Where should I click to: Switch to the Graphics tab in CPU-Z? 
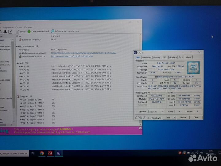pyautogui.click(x=173, y=57)
